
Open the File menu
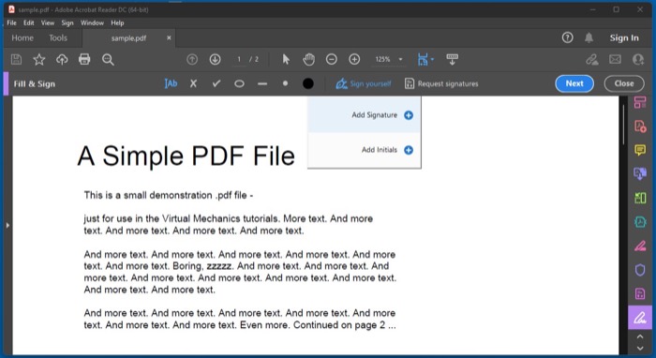click(11, 23)
